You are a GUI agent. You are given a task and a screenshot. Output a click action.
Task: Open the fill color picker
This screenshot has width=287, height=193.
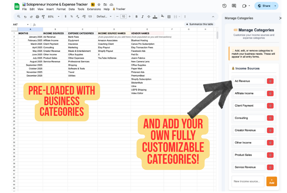[x=162, y=16]
